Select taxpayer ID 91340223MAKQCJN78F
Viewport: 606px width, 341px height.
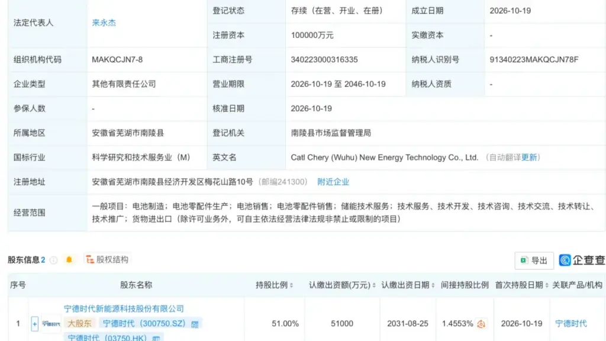point(534,60)
